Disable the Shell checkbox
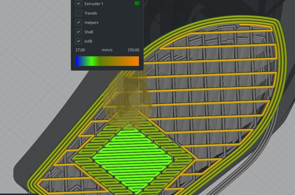This screenshot has width=295, height=195. 78,32
